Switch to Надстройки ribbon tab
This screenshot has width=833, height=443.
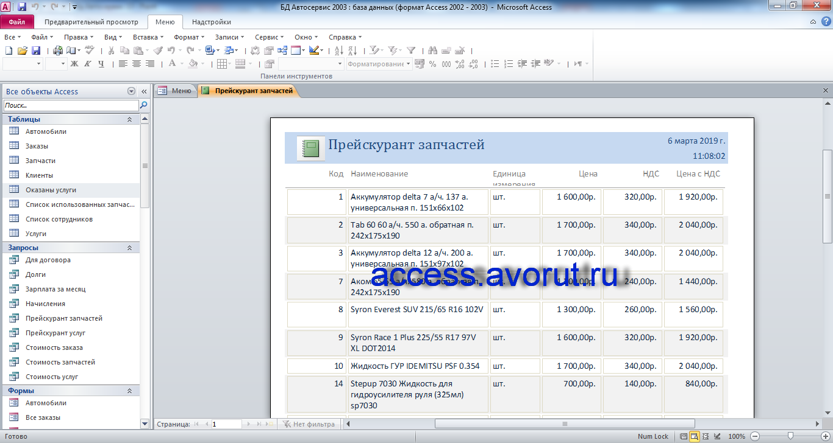point(212,22)
